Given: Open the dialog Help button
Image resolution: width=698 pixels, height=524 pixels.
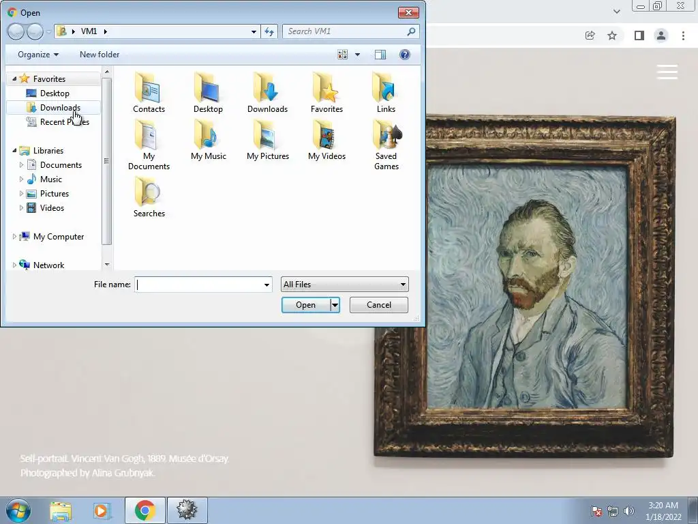Looking at the screenshot, I should [405, 55].
